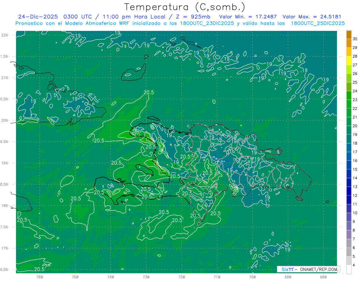
Task: Click the ONAMET/REP.DOM. credit label
Action: click(319, 269)
